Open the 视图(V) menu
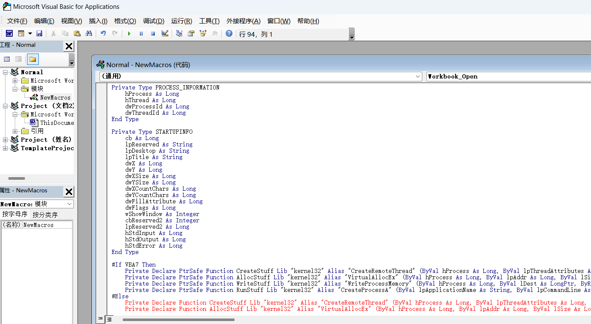Image resolution: width=591 pixels, height=324 pixels. point(72,21)
